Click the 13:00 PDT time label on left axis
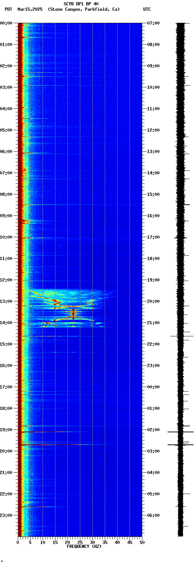The height and width of the screenshot is (565, 196). pyautogui.click(x=6, y=301)
